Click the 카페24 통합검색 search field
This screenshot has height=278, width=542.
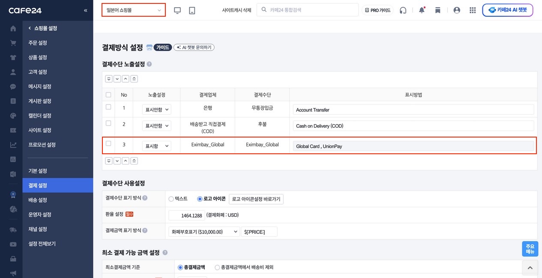[x=308, y=10]
